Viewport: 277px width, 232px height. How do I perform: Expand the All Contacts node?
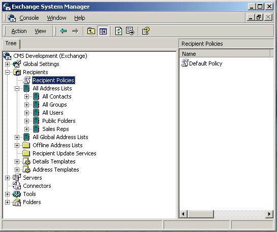(26, 96)
